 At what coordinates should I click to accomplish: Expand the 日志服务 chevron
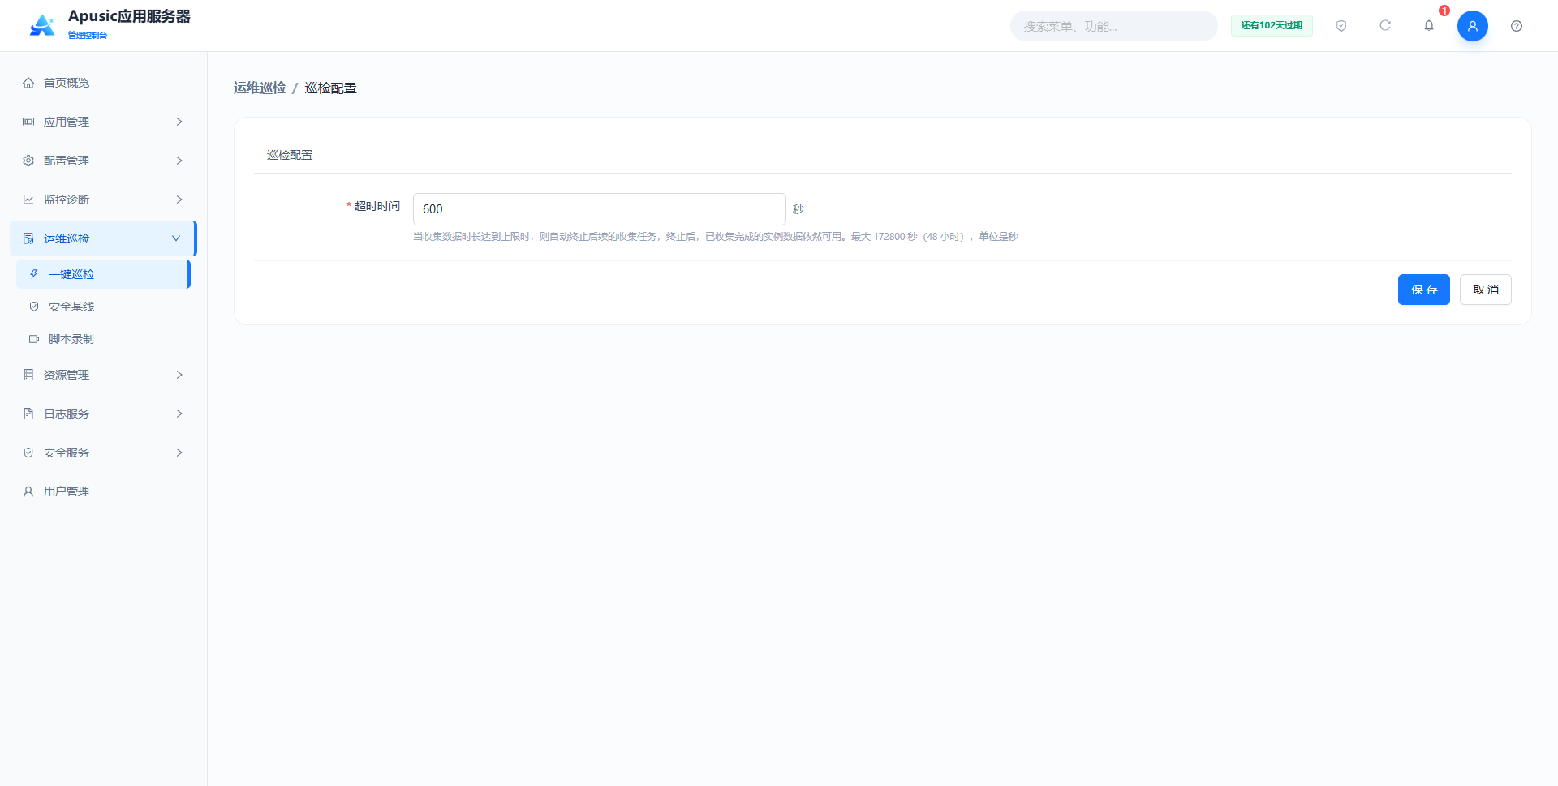(179, 414)
